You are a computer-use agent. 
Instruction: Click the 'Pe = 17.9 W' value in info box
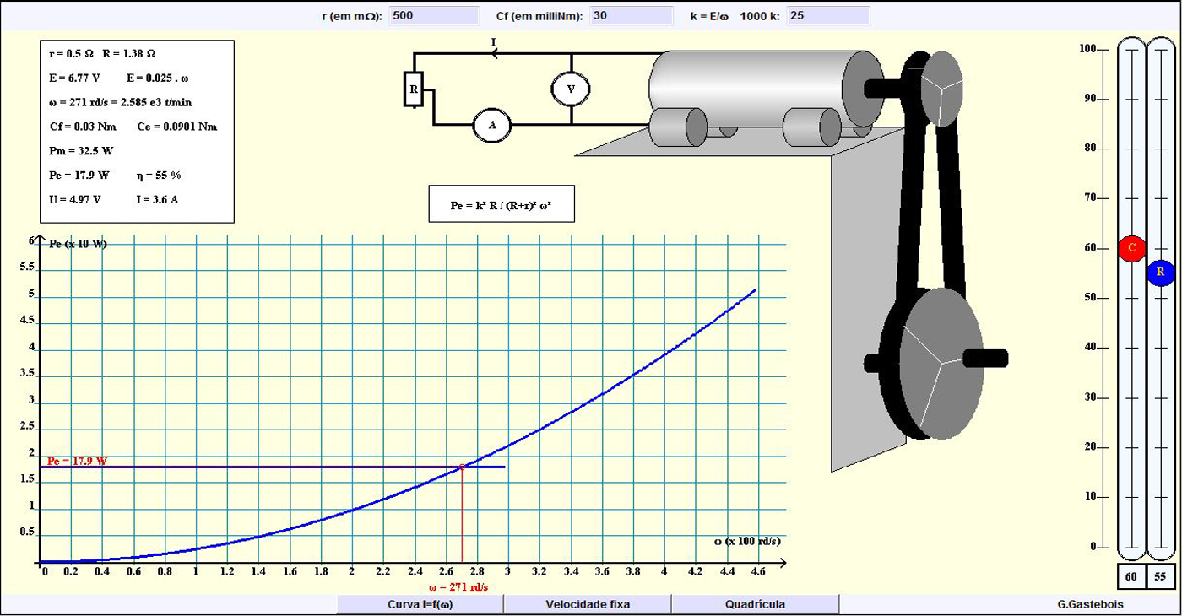[x=79, y=176]
